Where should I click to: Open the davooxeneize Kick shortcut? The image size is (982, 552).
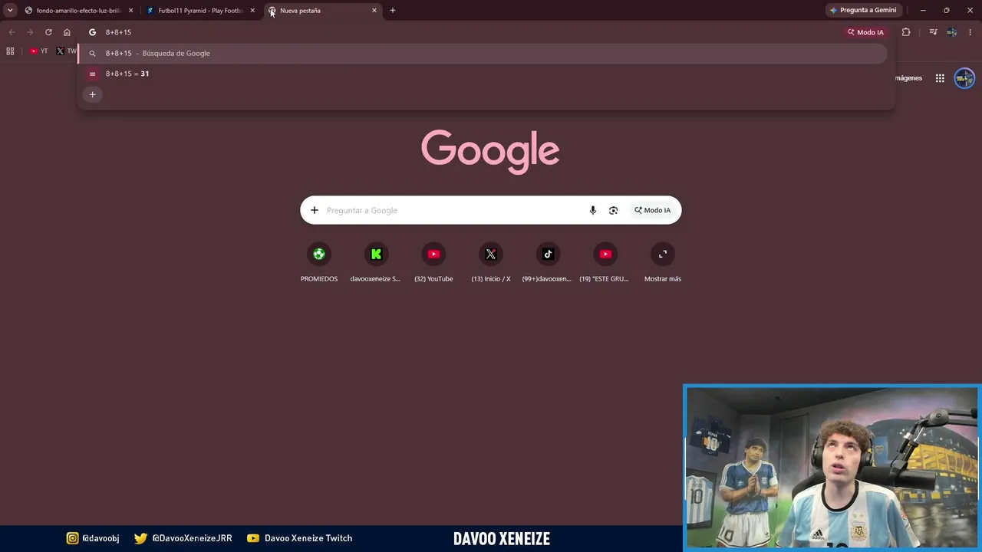[x=375, y=263]
